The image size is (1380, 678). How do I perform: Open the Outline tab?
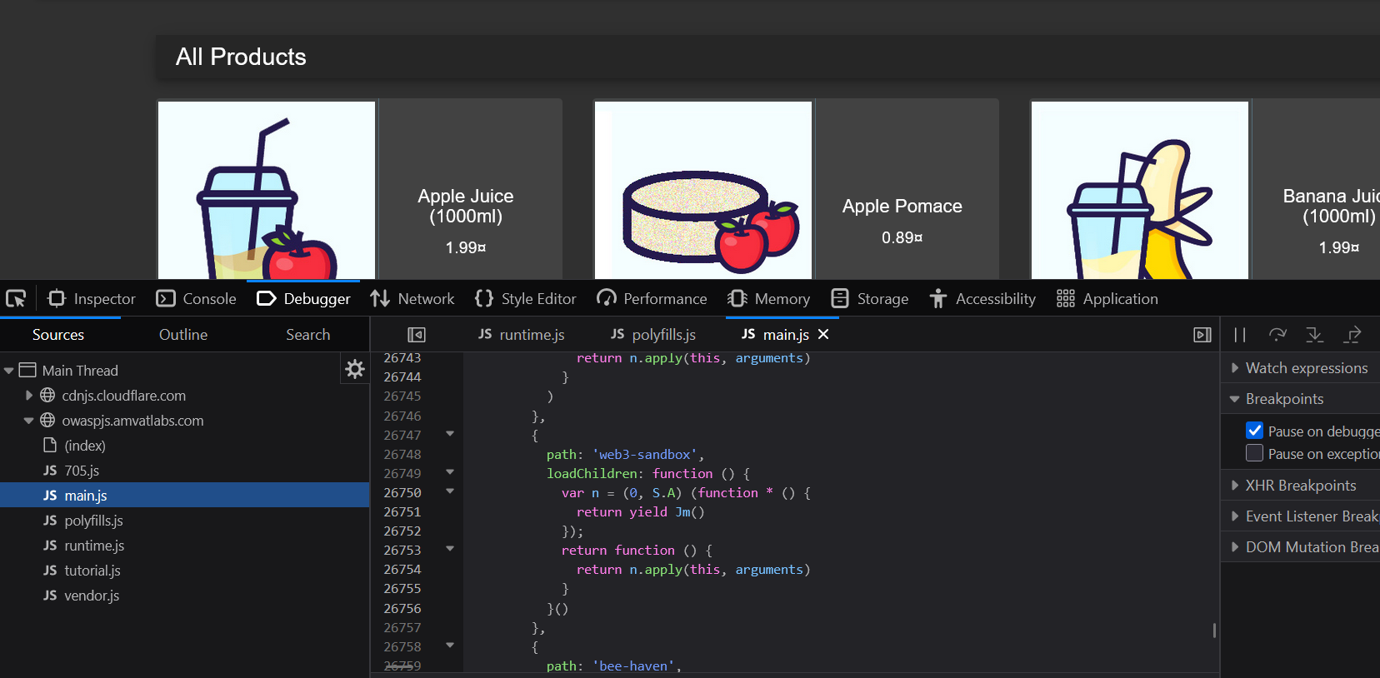click(x=183, y=335)
